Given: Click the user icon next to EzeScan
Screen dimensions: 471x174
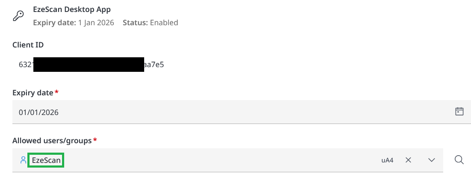Looking at the screenshot, I should pyautogui.click(x=23, y=160).
